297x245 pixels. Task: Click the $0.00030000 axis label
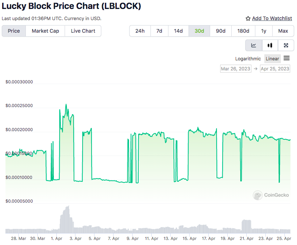(19, 82)
